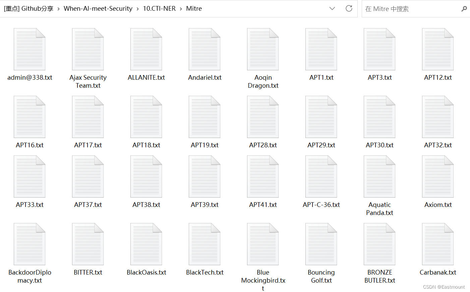Click the BITTER.txt file name label

[x=88, y=272]
